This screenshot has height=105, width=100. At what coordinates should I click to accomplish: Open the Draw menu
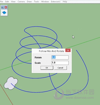pyautogui.click(x=29, y=1)
